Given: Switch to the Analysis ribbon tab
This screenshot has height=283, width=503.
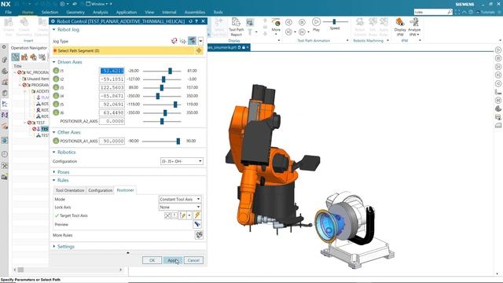Looking at the screenshot, I should [101, 13].
